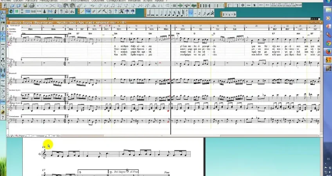
Task: Open the page dropdown at bottom left
Action: (x=23, y=136)
